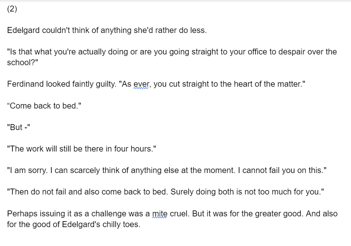Click the word "Ferdinand" in the text
The height and width of the screenshot is (246, 351).
pyautogui.click(x=25, y=84)
